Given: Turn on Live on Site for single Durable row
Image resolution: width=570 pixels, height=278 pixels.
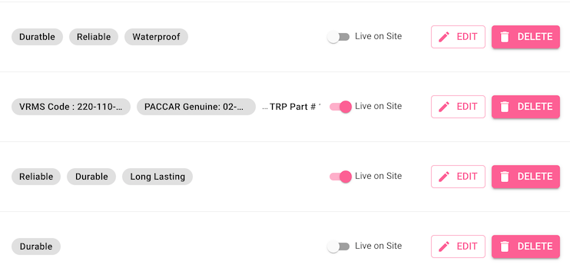Looking at the screenshot, I should [x=338, y=247].
